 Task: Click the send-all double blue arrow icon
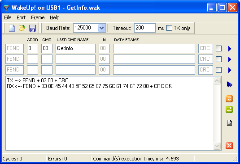(229, 84)
